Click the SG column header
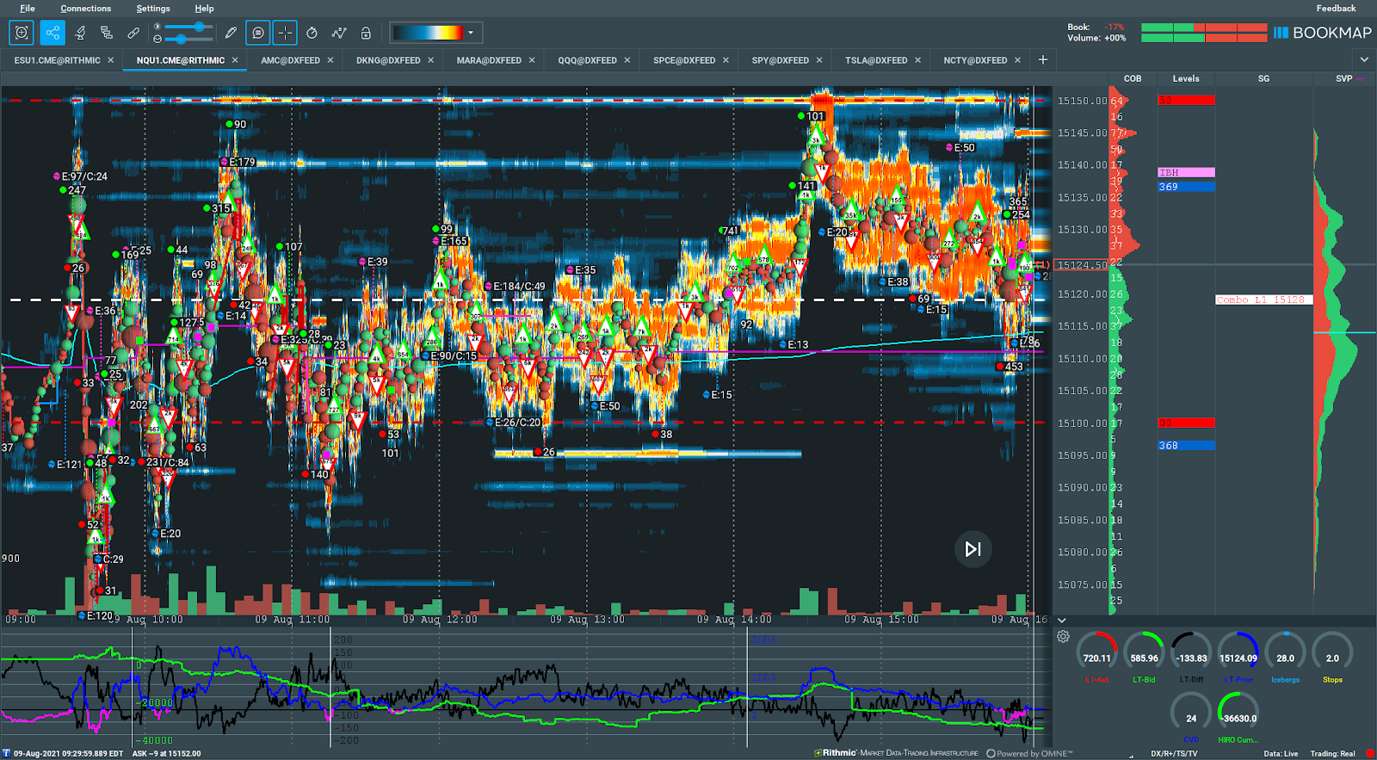The height and width of the screenshot is (760, 1377). point(1263,78)
